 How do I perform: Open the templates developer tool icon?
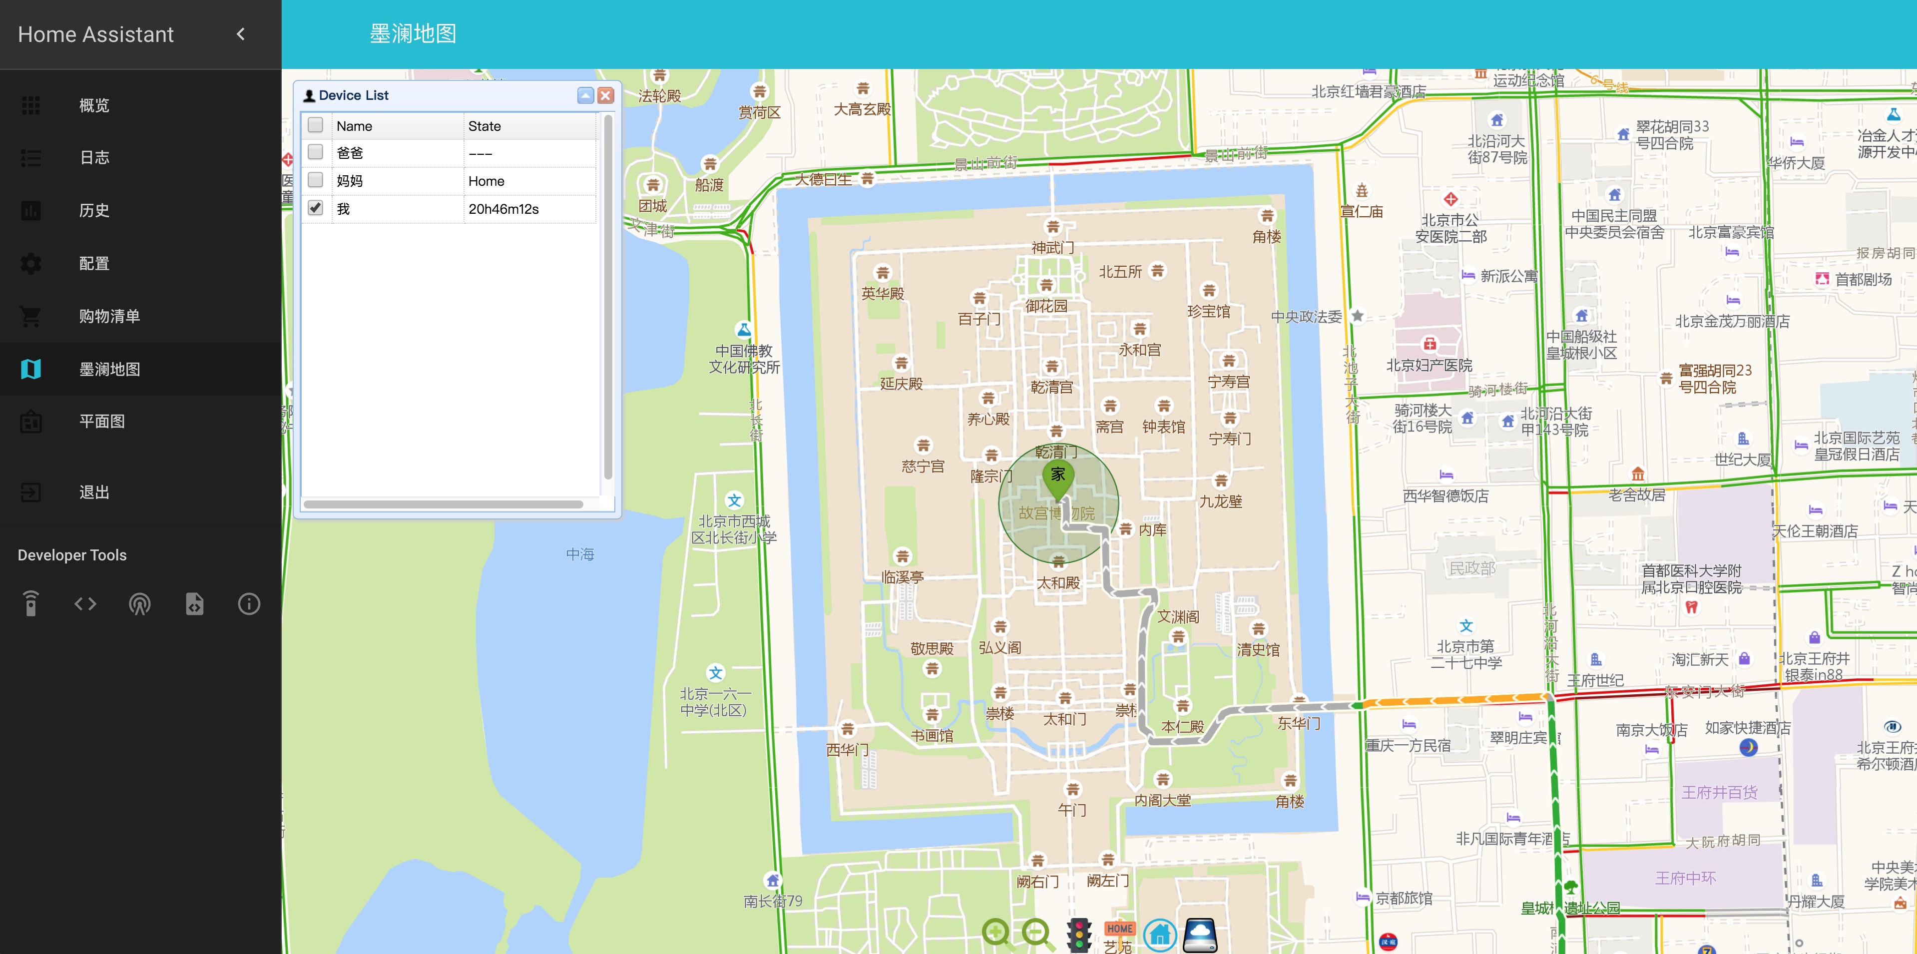[194, 603]
